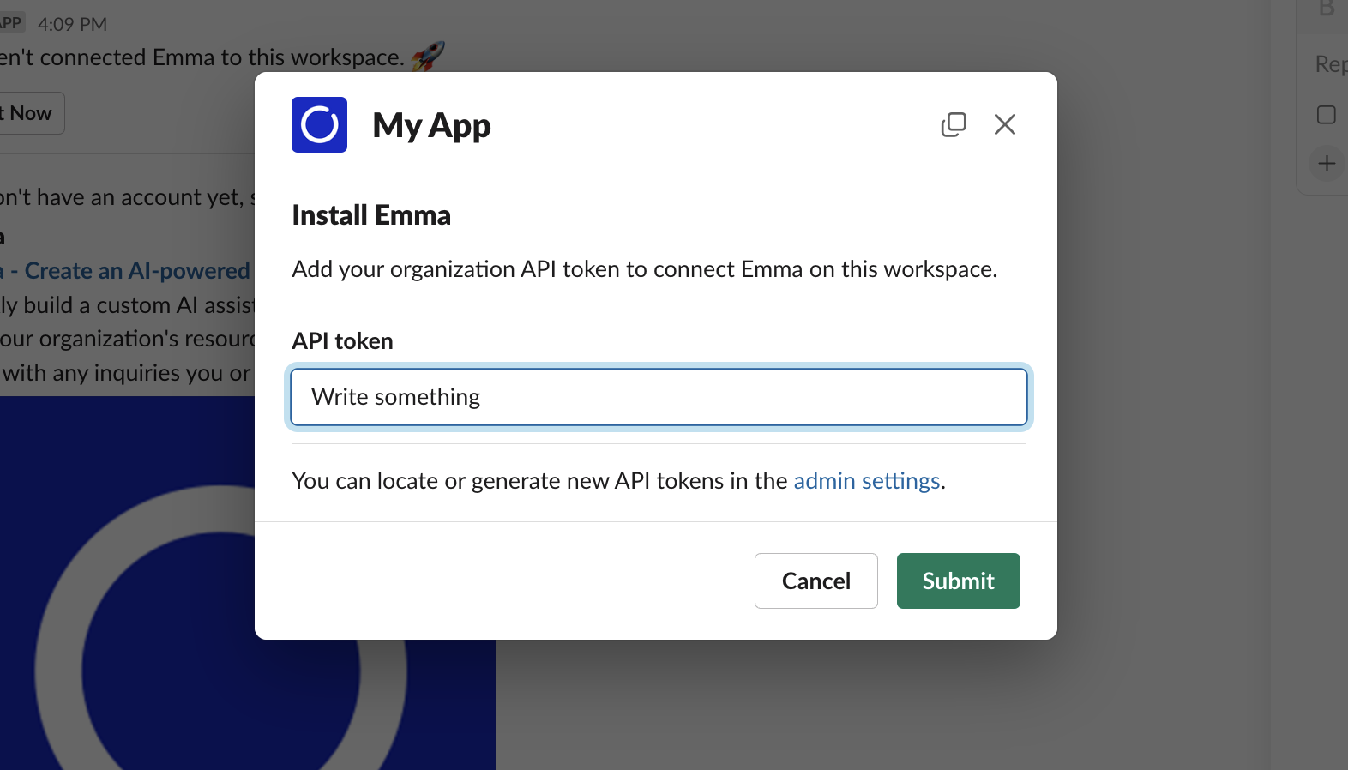Viewport: 1348px width, 770px height.
Task: Click the 'Install Emma' heading
Action: pos(370,215)
